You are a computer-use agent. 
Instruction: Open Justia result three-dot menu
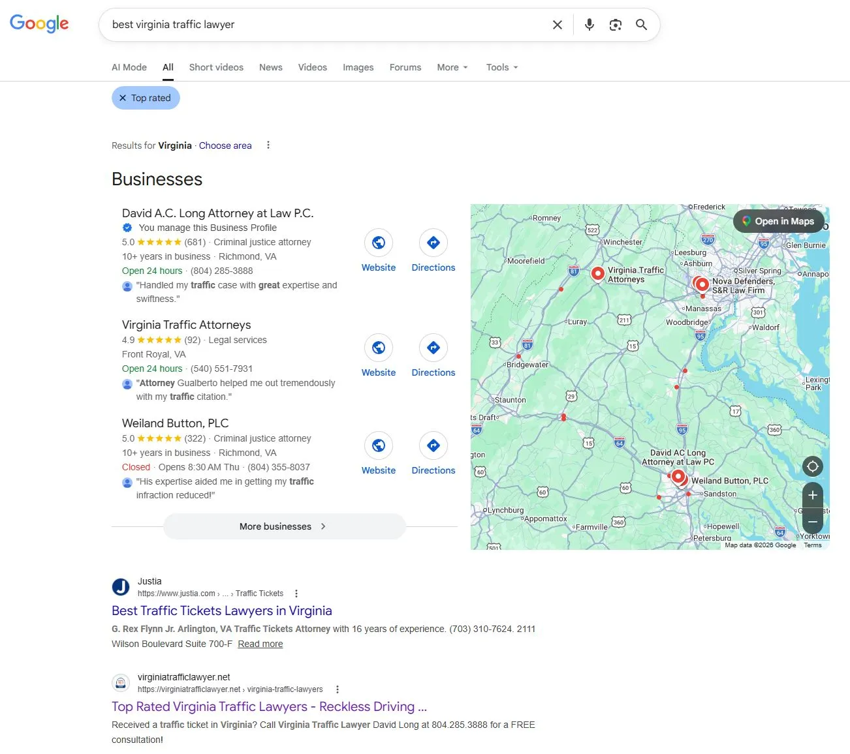click(x=296, y=594)
